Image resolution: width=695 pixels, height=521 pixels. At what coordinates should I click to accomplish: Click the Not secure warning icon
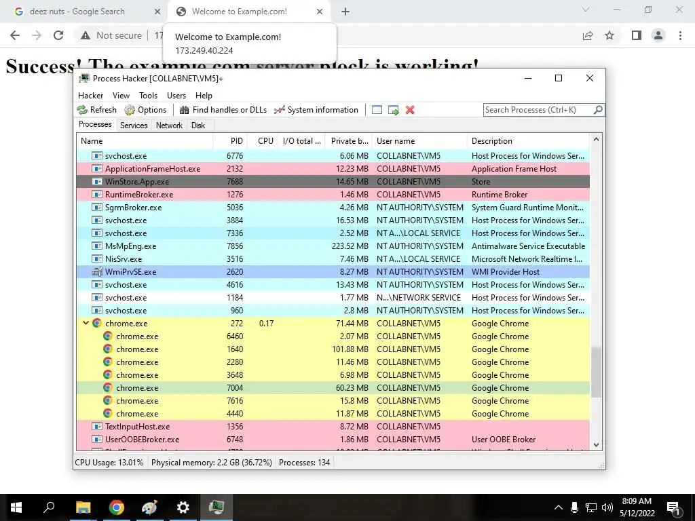[x=86, y=35]
